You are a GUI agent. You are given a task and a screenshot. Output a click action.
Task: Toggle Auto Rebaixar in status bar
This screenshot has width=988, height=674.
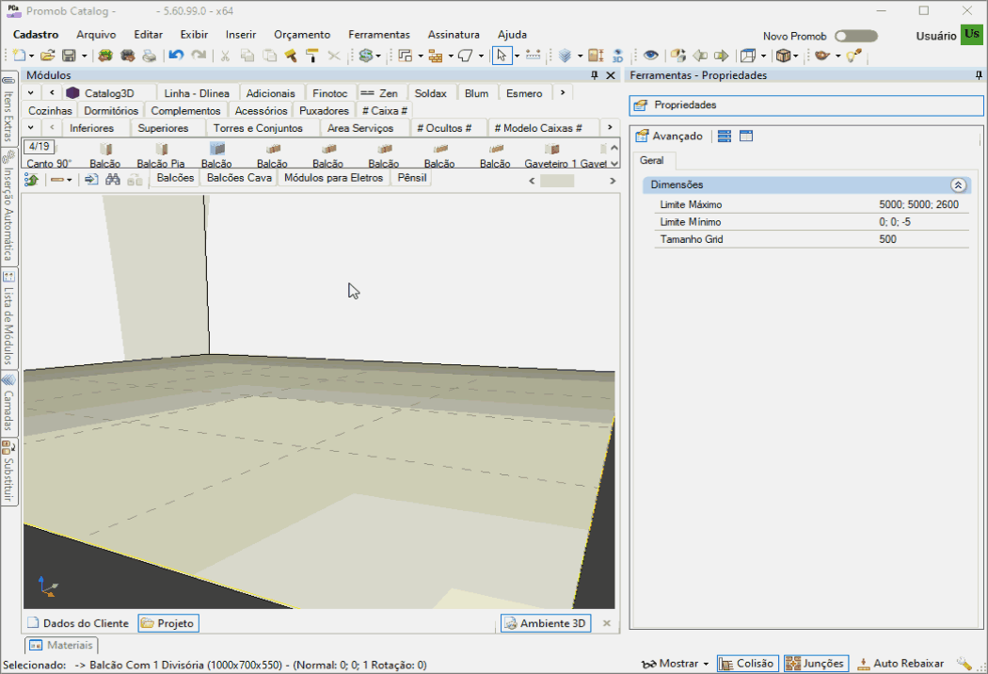tap(900, 664)
